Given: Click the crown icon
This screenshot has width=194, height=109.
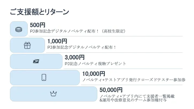Looking at the screenshot, I should tap(53, 94).
